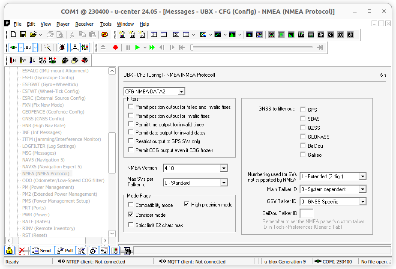Click the Pause playback button

pos(128,48)
